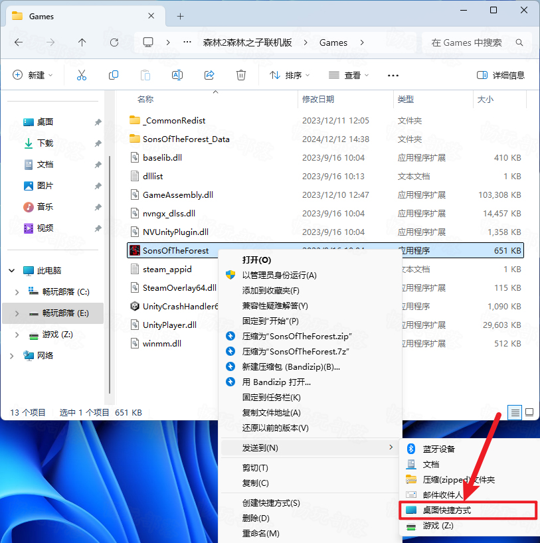540x543 pixels.
Task: Click the Games breadcrumb in address bar
Action: pyautogui.click(x=333, y=42)
